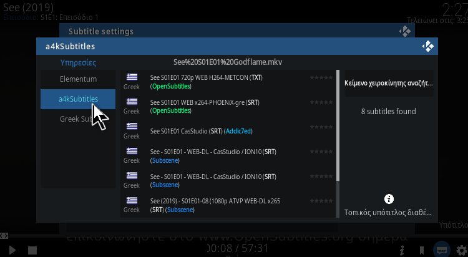Open subtitles icon in player bar
The image size is (468, 257).
click(x=442, y=250)
